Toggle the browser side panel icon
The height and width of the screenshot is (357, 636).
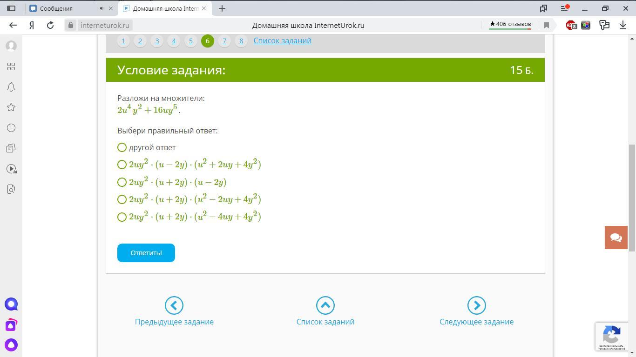coord(11,8)
